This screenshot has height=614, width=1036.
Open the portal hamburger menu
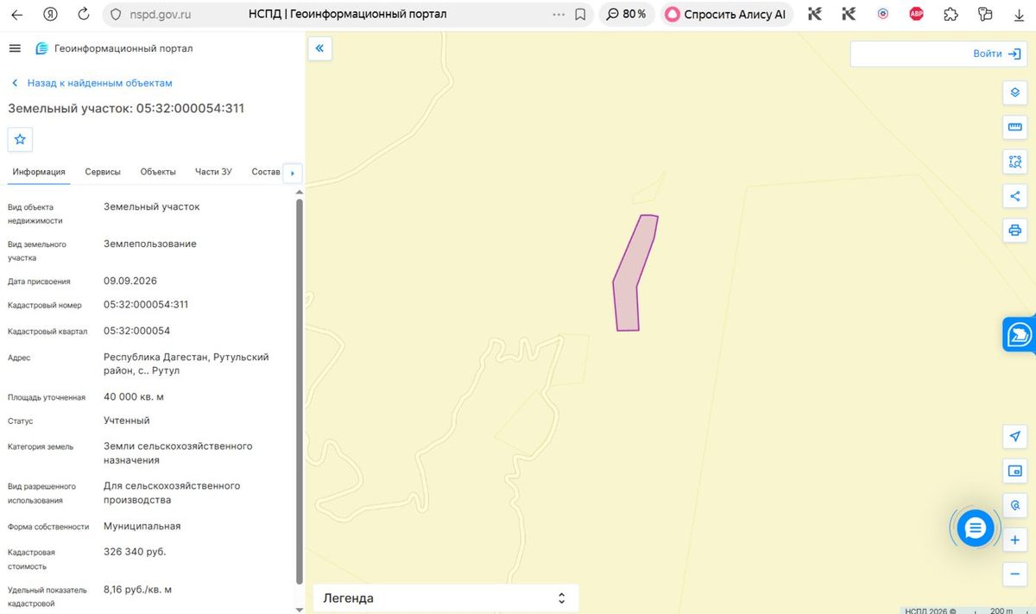coord(14,48)
